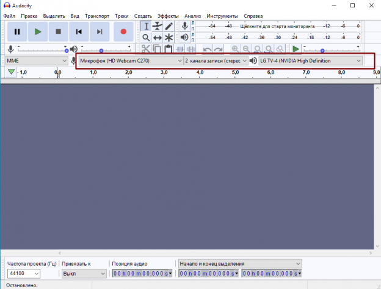
Task: Click the Trim audio icon
Action: point(180,49)
